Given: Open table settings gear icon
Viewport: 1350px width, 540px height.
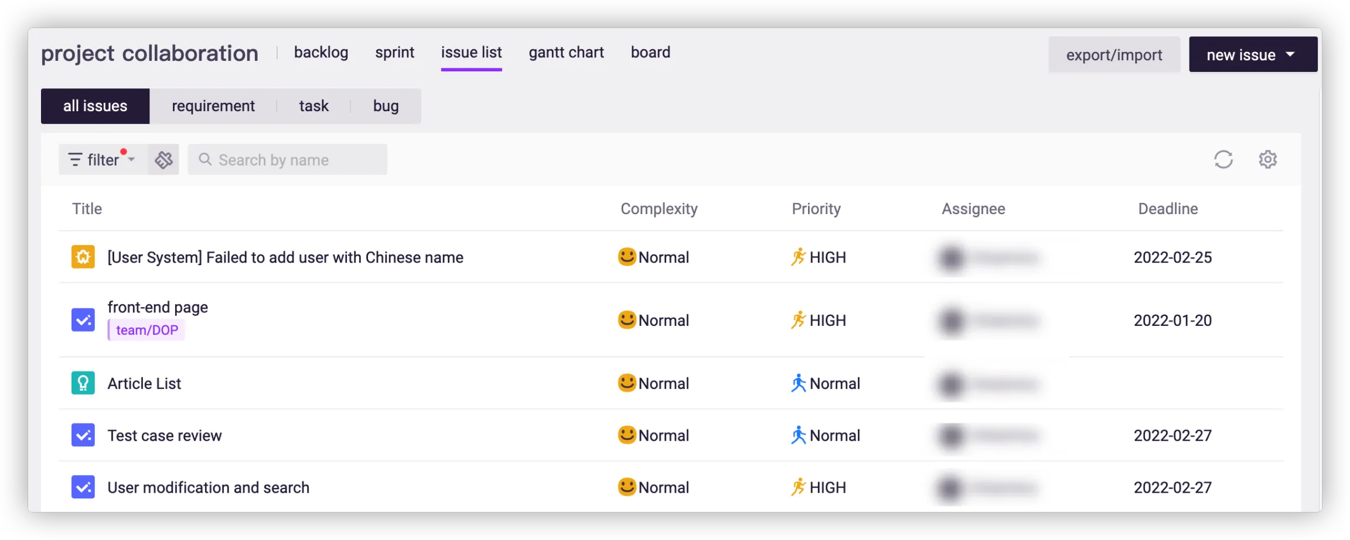Looking at the screenshot, I should (1267, 160).
